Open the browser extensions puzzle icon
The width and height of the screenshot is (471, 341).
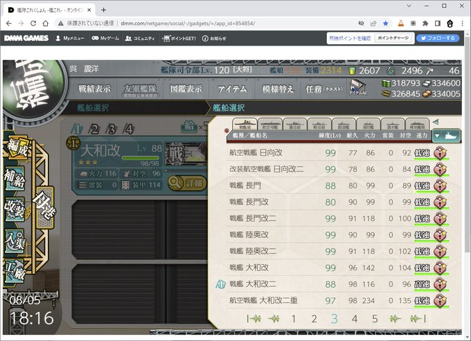pos(425,24)
